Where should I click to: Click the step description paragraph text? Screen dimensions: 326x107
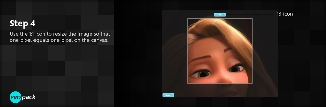[60, 37]
